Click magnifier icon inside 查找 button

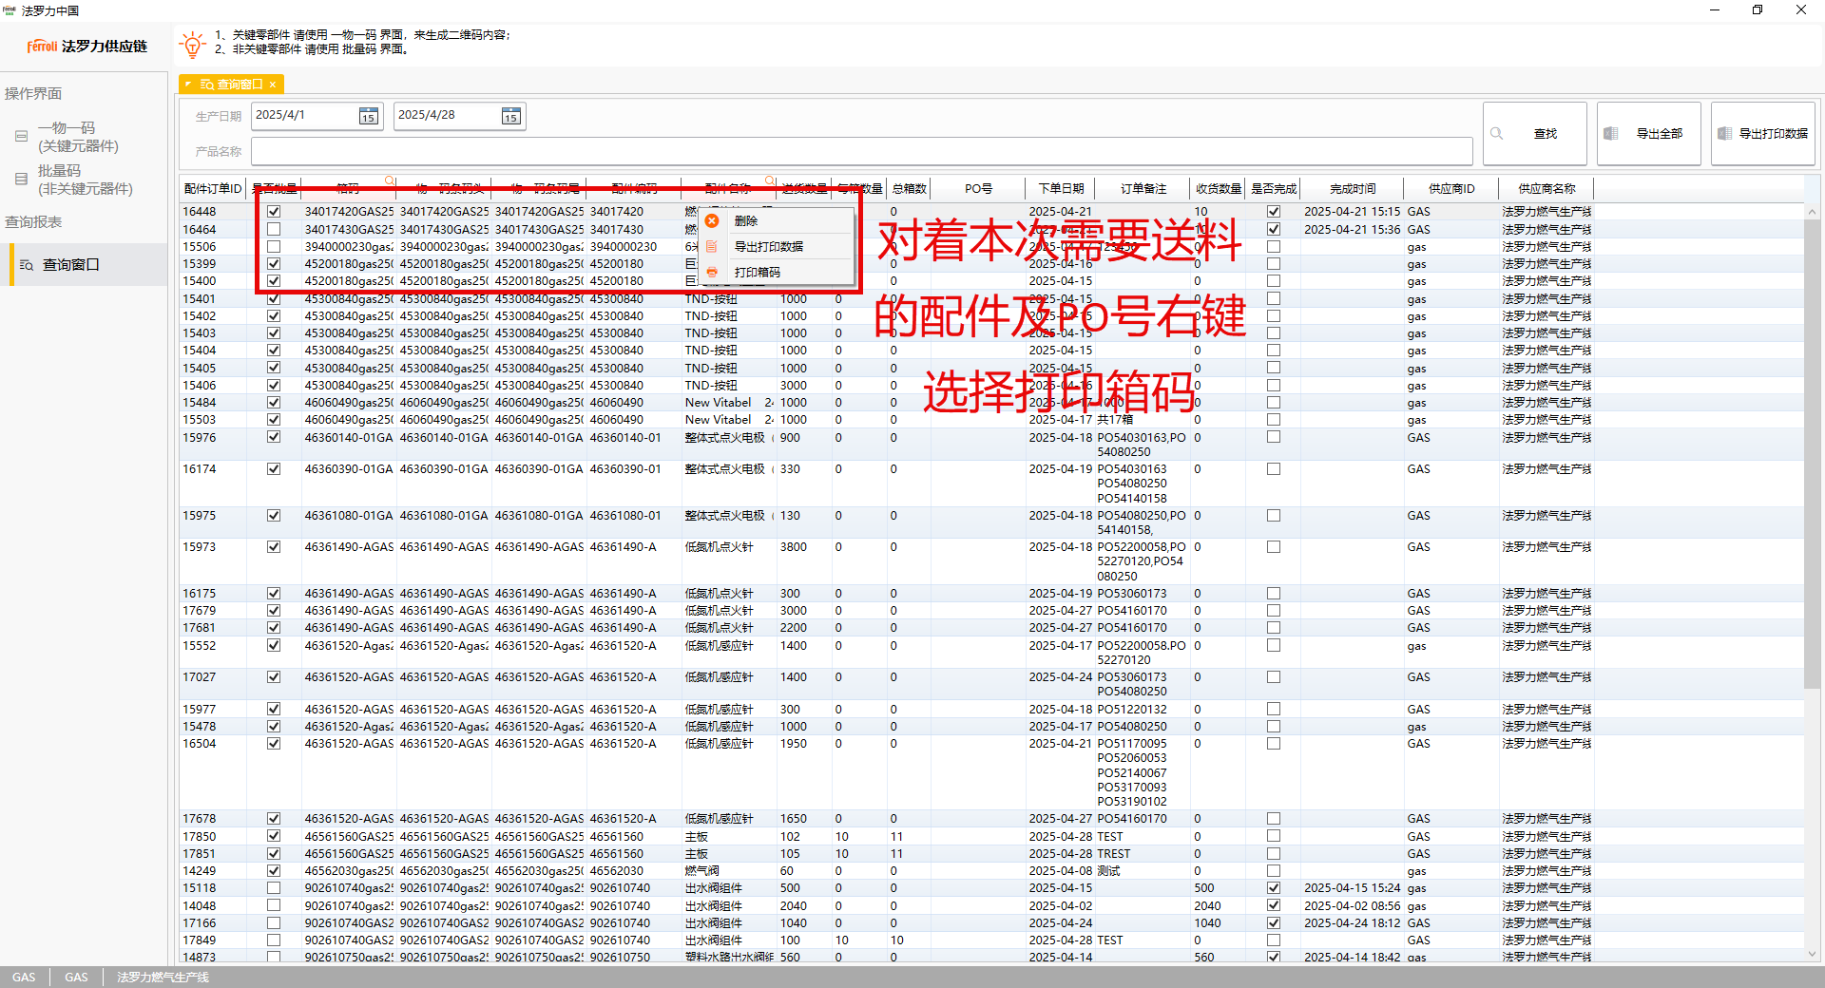pos(1496,134)
